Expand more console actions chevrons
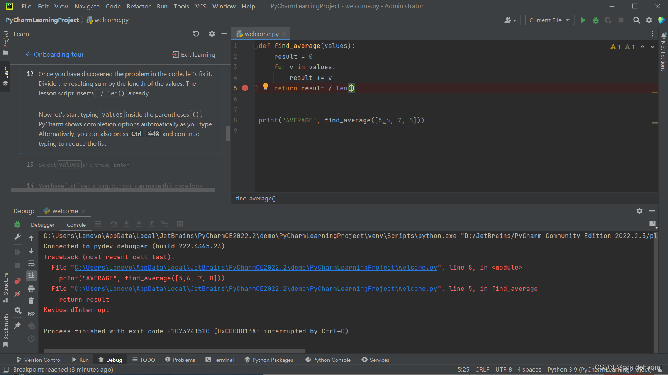 point(31,314)
